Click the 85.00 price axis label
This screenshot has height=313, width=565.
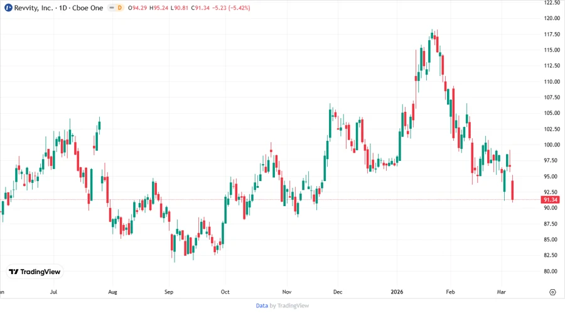(x=552, y=239)
